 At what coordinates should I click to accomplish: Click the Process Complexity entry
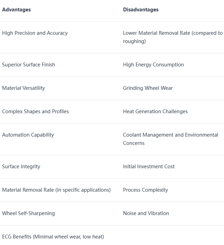145,190
